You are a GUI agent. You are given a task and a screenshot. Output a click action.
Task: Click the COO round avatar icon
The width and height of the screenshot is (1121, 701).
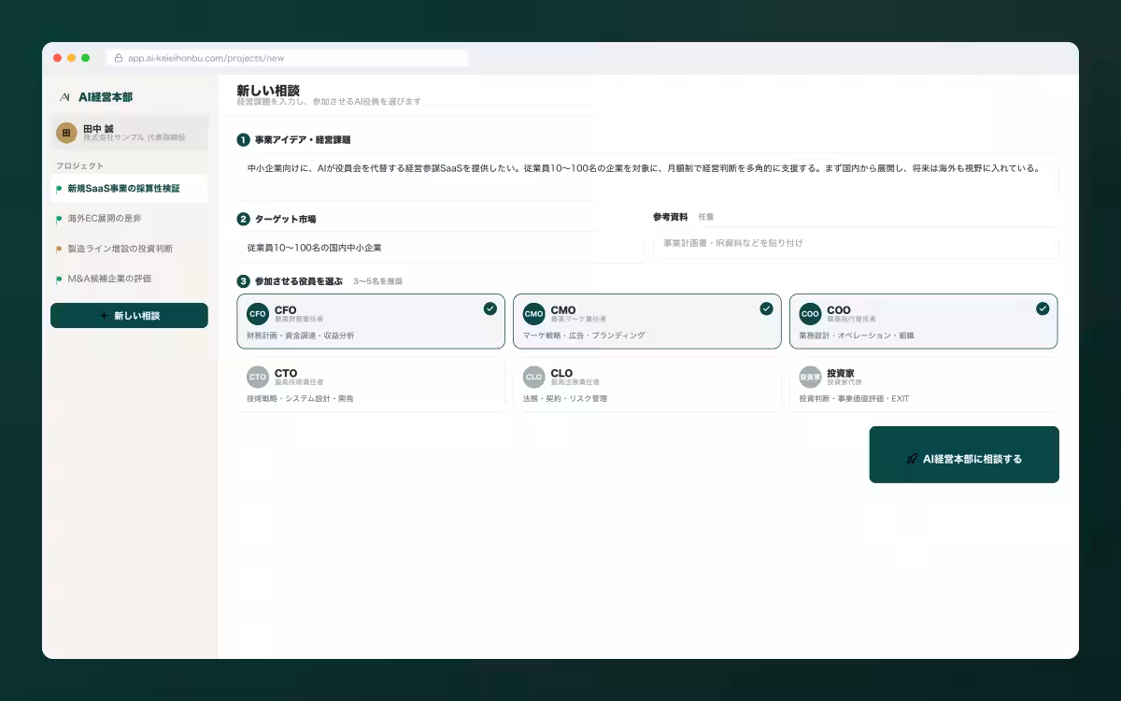point(810,314)
